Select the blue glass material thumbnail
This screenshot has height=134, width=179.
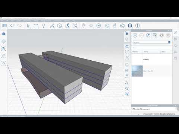coord(137,71)
